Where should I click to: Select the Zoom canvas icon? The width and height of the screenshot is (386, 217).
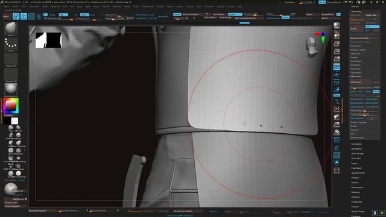coord(337,44)
